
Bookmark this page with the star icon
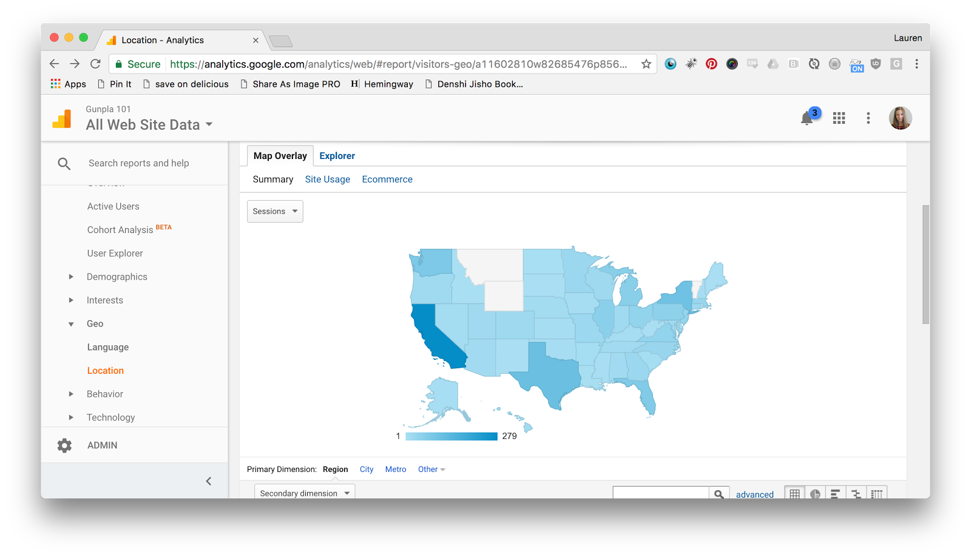(x=646, y=64)
